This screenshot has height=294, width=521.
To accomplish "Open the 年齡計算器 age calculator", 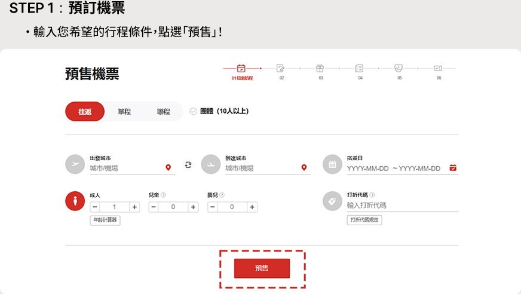I will pyautogui.click(x=105, y=220).
